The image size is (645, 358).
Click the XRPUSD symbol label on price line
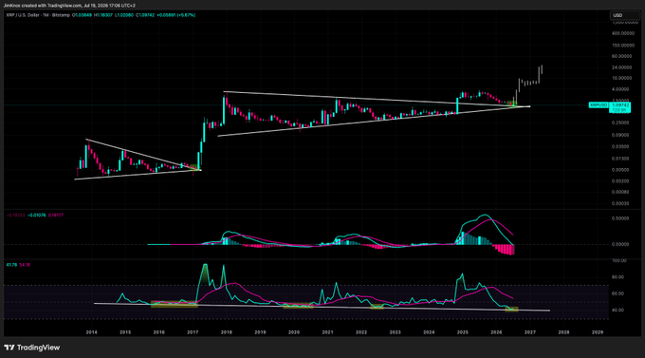pyautogui.click(x=599, y=105)
